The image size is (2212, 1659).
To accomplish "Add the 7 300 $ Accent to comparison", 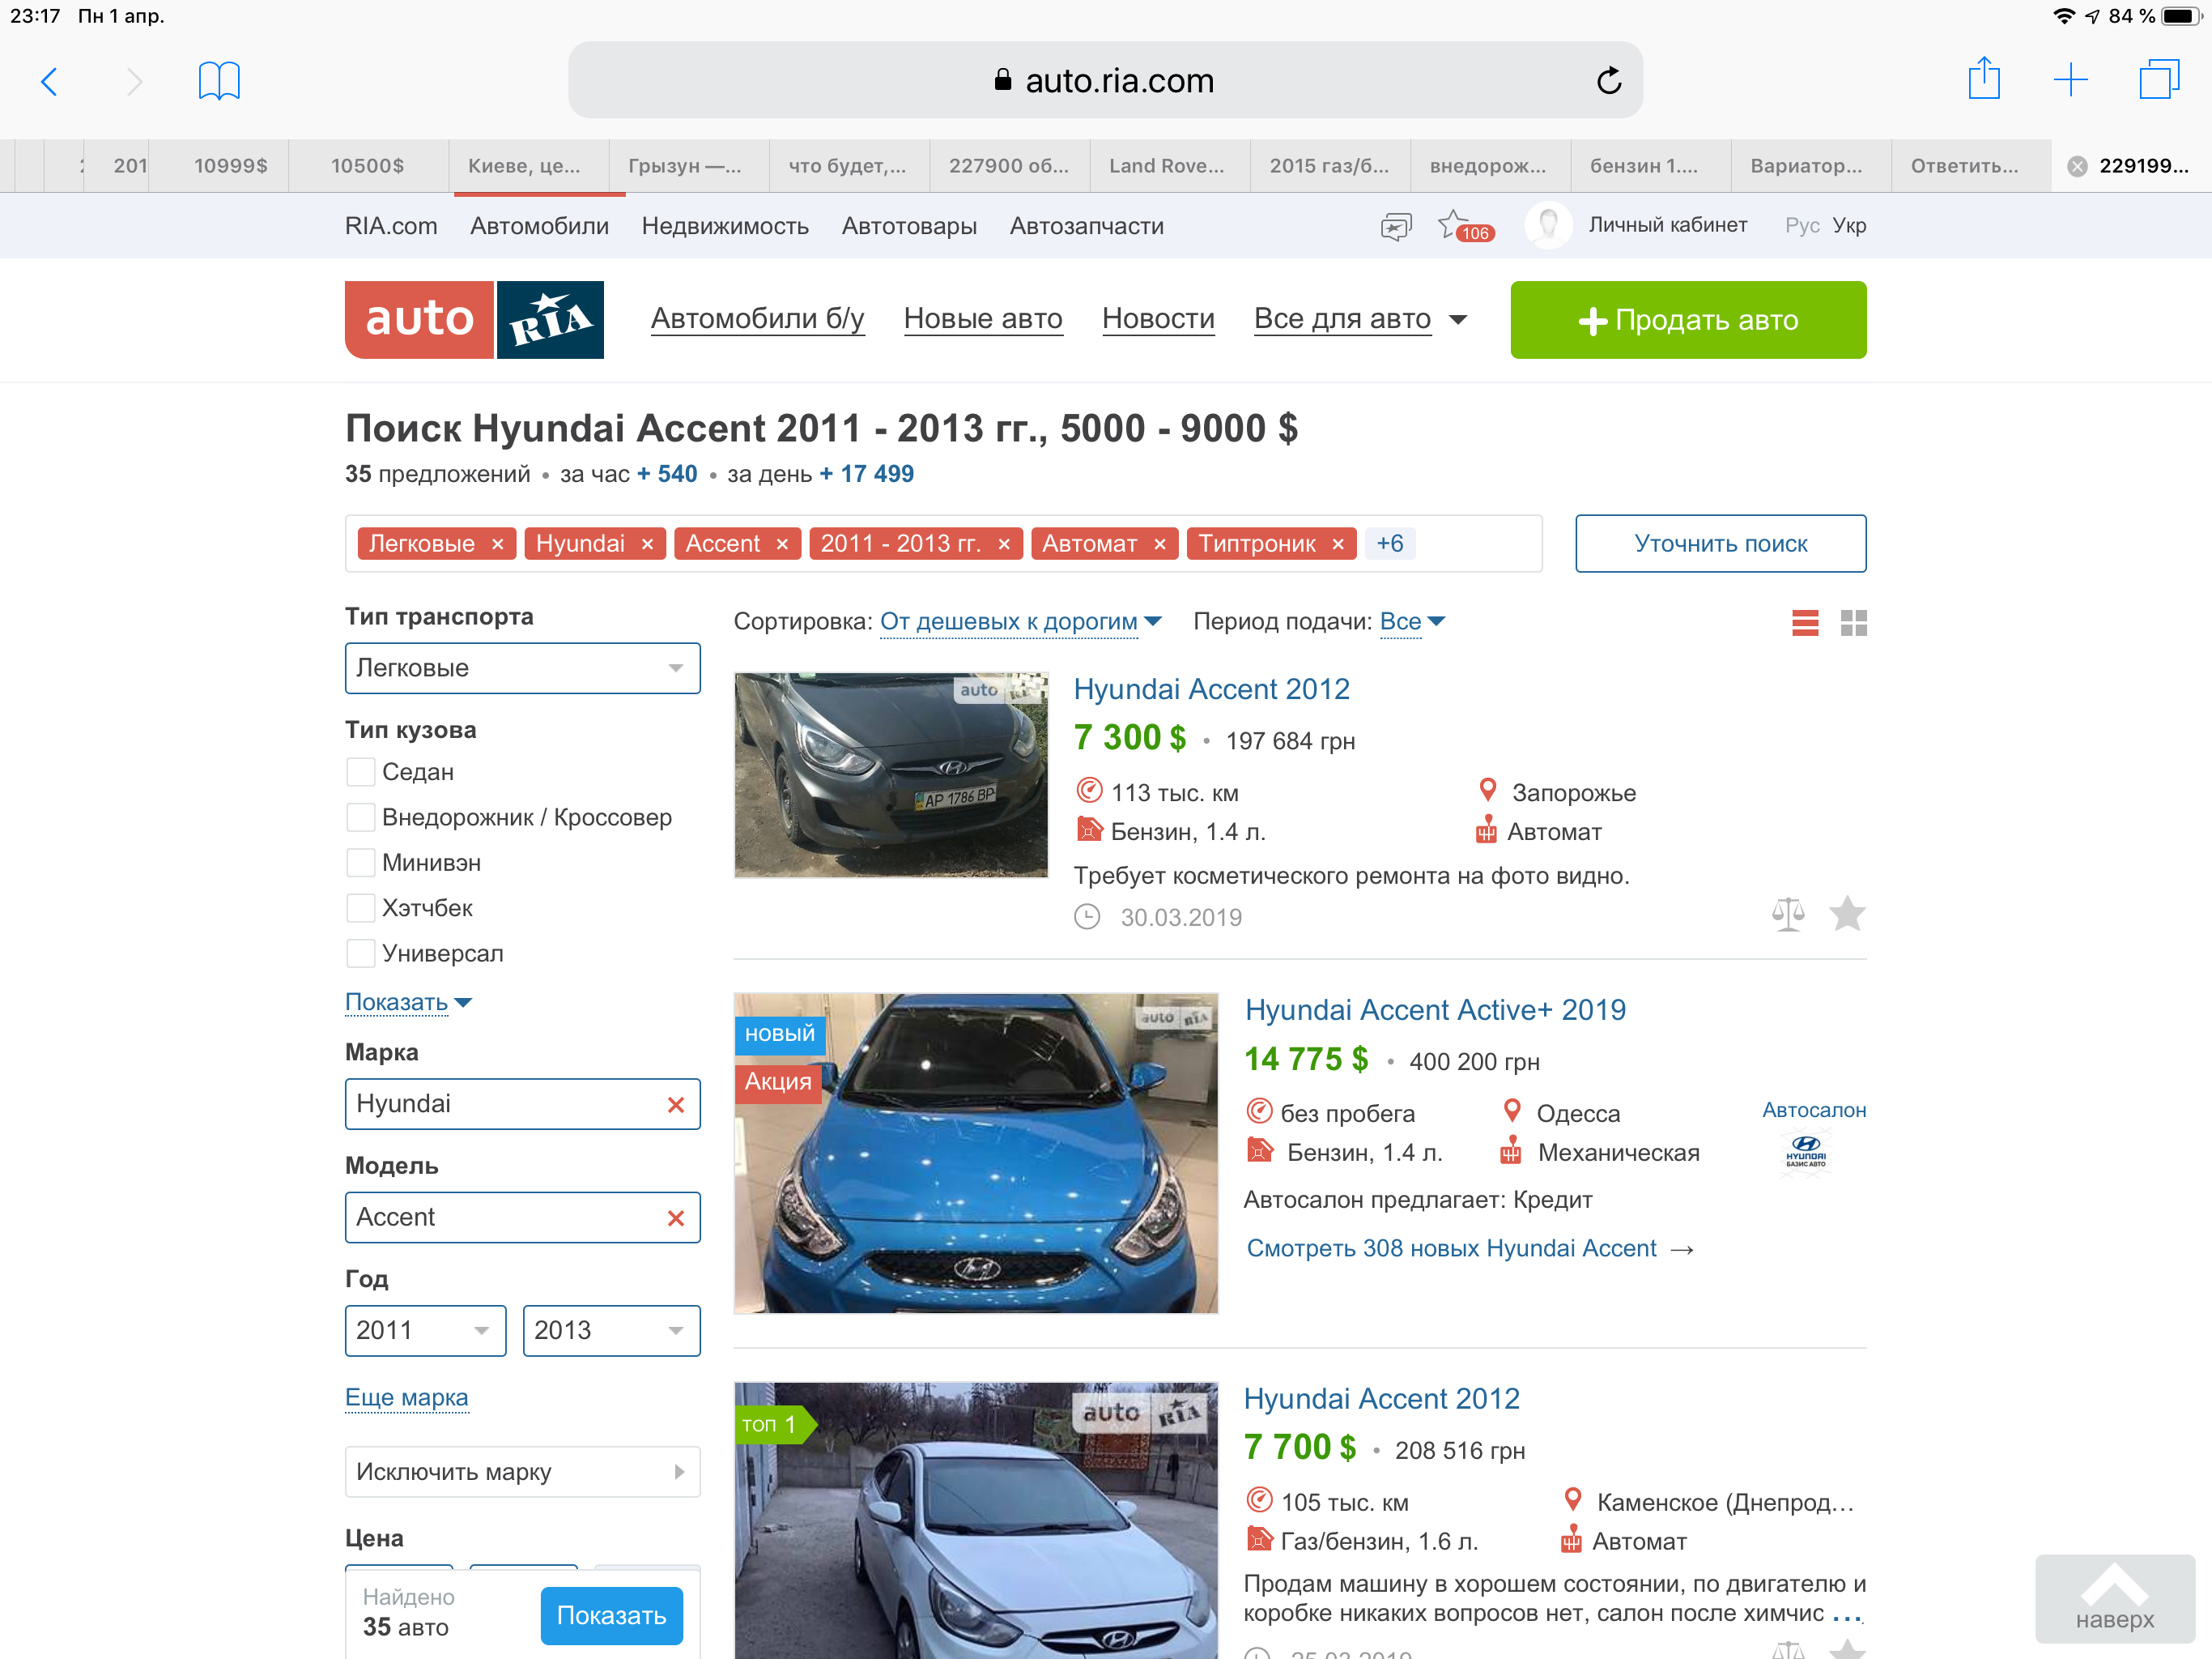I will pos(1788,915).
